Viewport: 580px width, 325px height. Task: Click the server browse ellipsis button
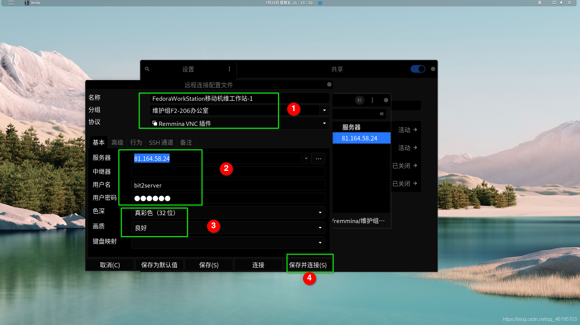318,158
